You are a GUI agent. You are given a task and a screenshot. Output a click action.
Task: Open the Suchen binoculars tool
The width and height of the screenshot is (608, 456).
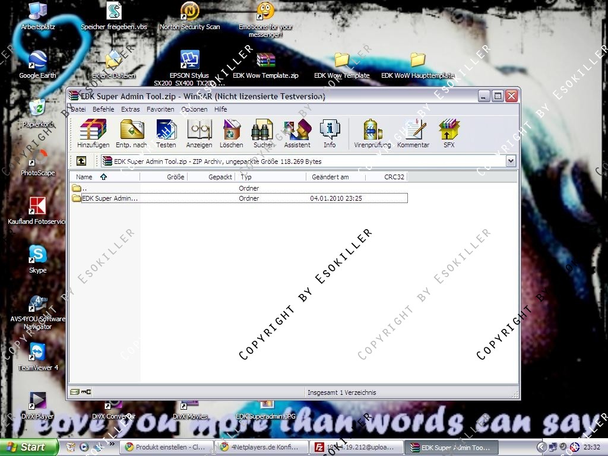click(x=263, y=134)
